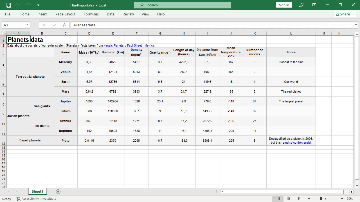Click the Save icon in title bar
Screen dimensions: 360x202
[x=8, y=5]
